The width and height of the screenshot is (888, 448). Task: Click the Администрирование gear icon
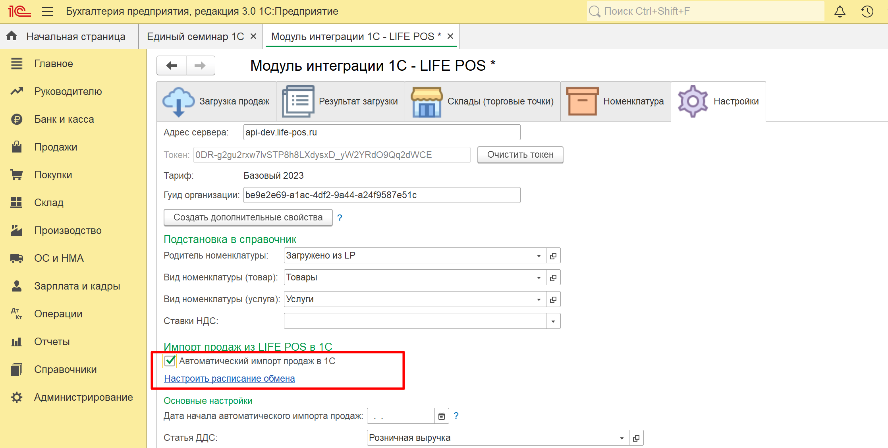pyautogui.click(x=17, y=397)
